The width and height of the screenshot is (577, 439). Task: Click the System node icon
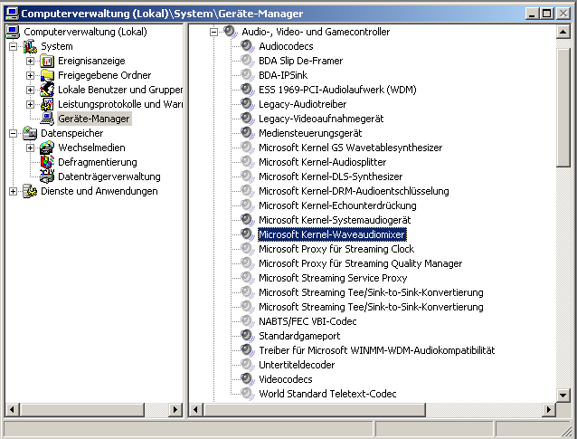[30, 46]
